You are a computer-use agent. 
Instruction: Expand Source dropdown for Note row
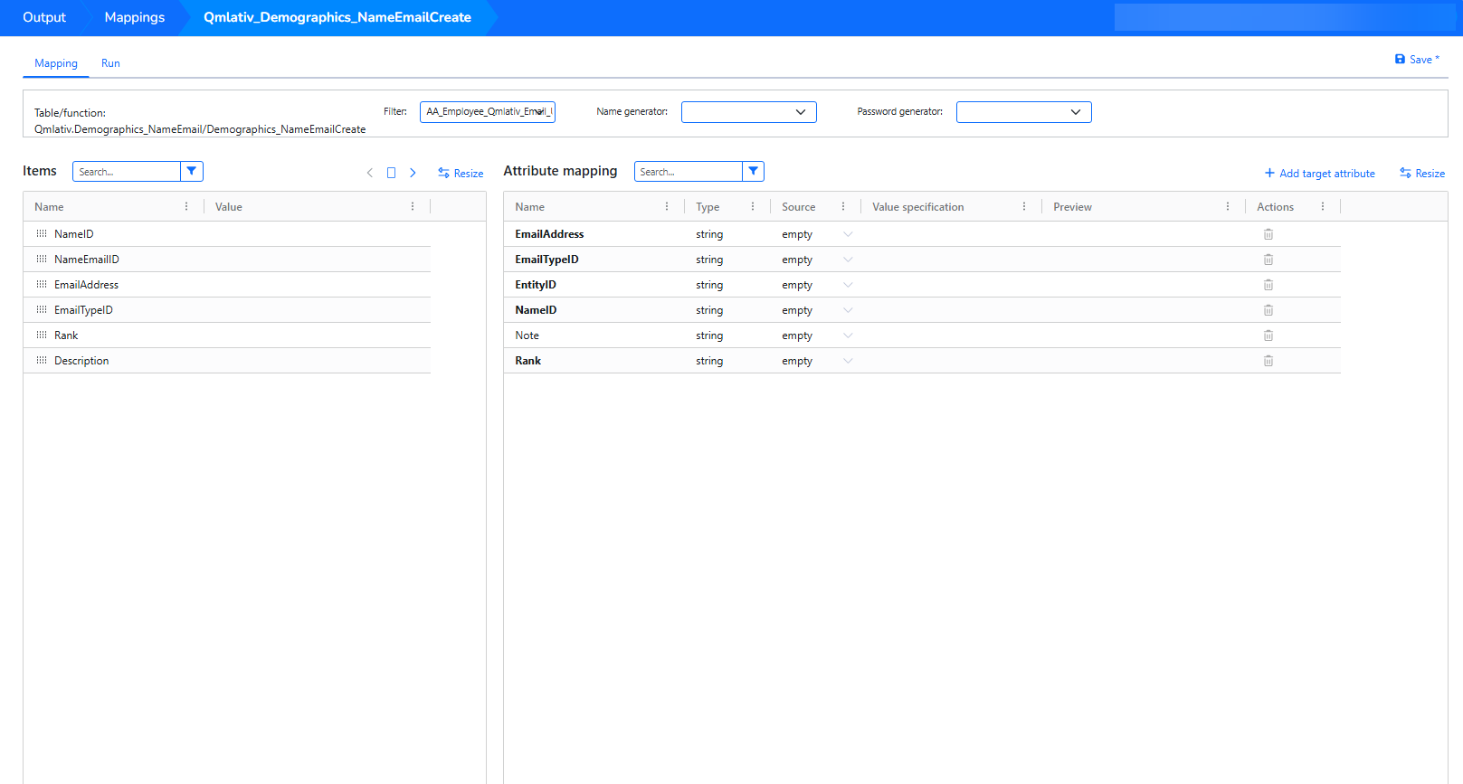point(848,335)
